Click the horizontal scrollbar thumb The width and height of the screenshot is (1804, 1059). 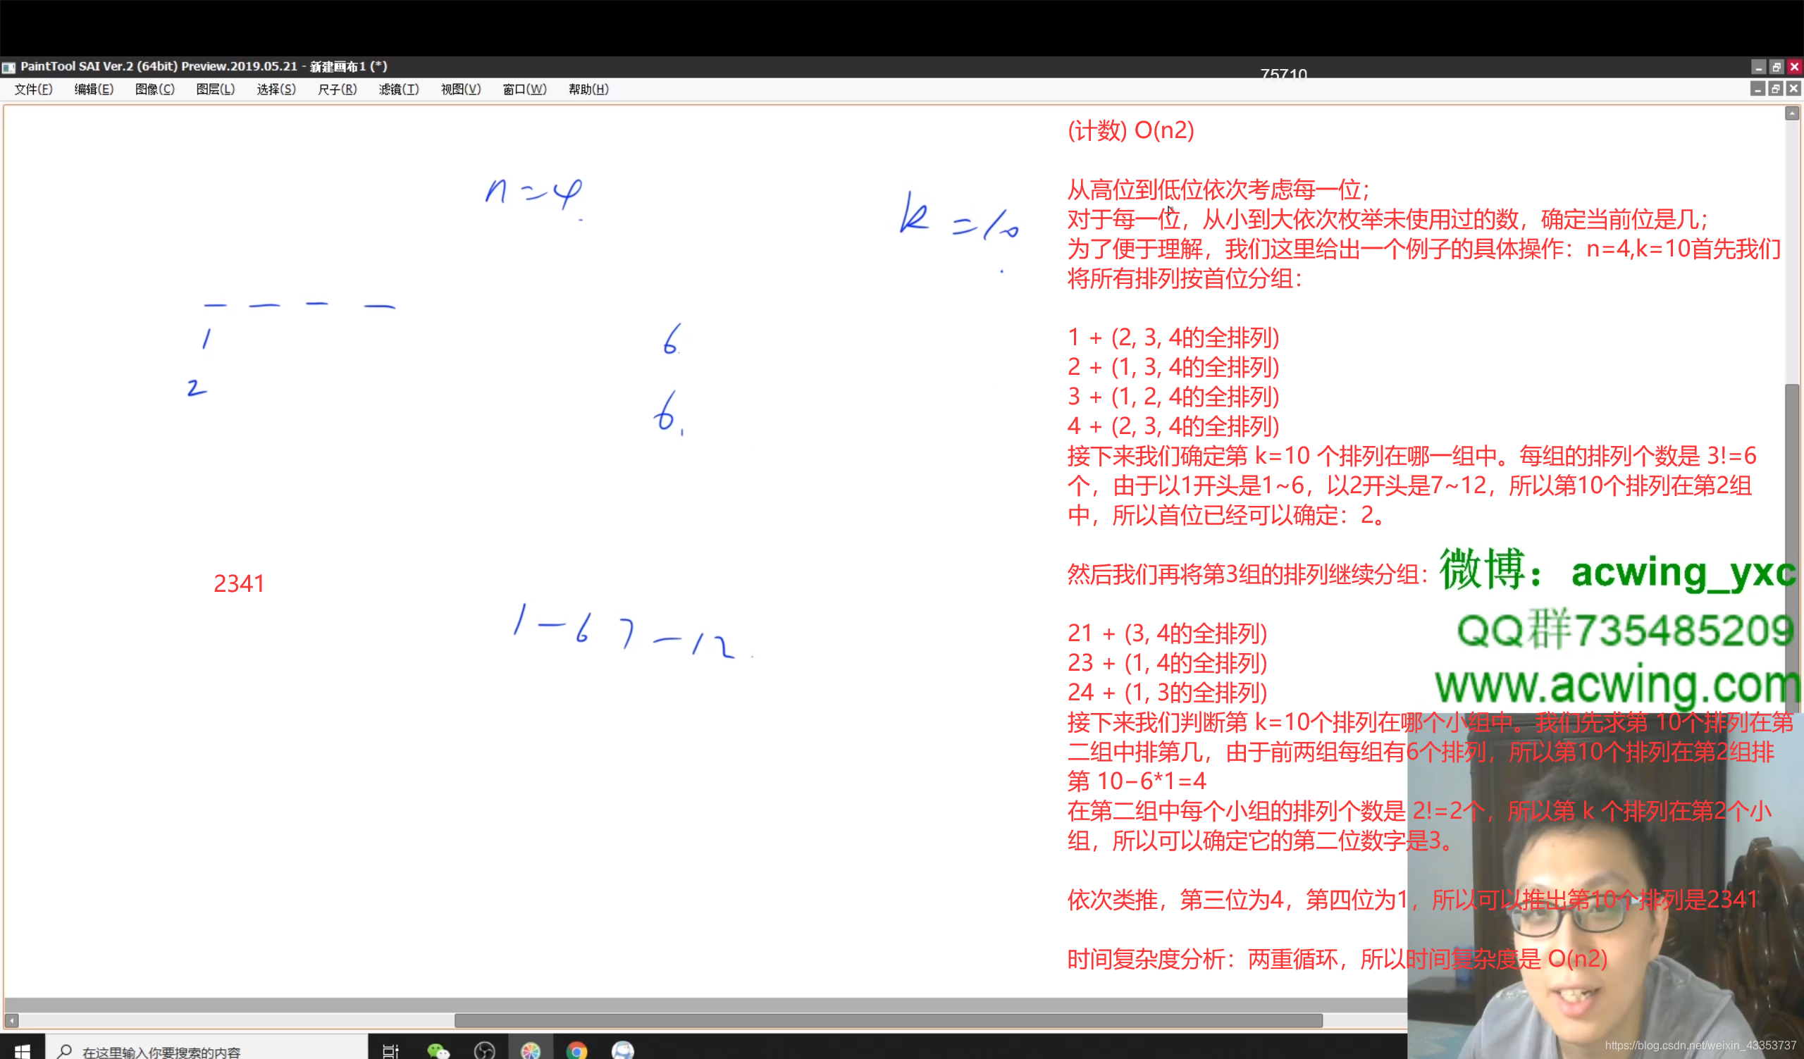[x=888, y=1020]
